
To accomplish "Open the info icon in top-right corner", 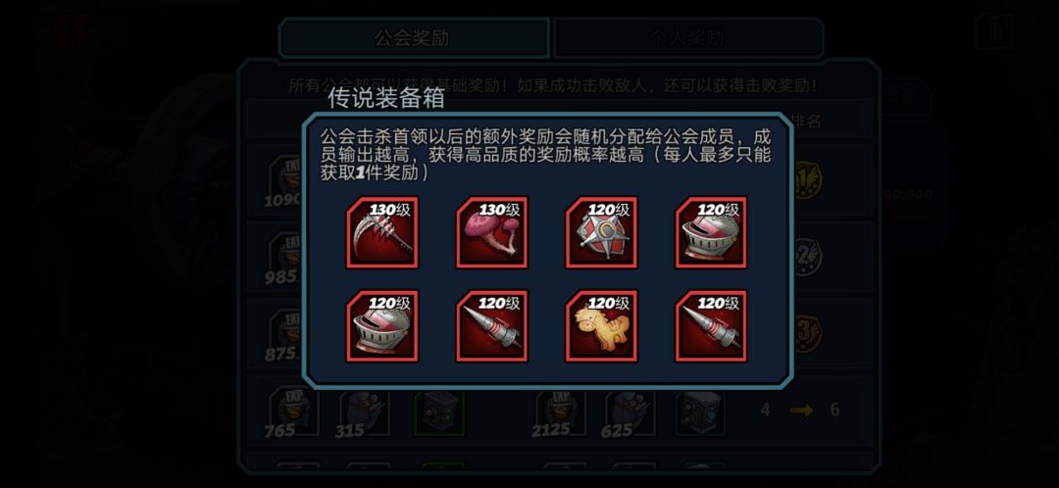I will [x=993, y=30].
